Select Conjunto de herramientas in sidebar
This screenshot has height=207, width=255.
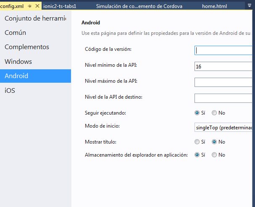35,18
